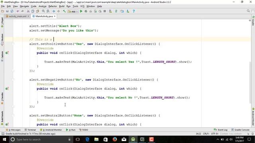
Task: Collapse the setPositiveButton code block
Action: click(x=13, y=44)
